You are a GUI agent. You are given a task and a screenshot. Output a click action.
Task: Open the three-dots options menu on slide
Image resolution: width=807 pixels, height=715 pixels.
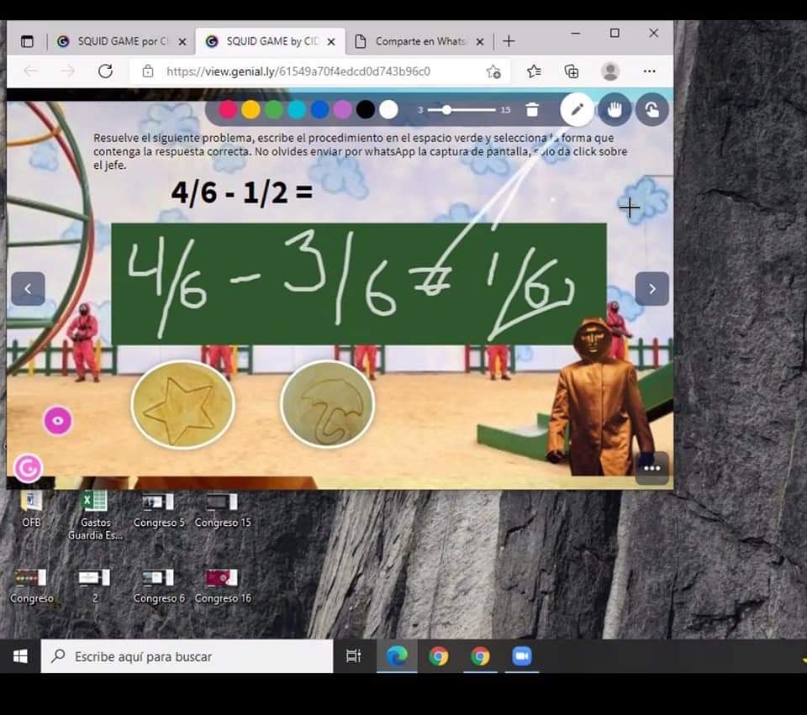pos(652,468)
